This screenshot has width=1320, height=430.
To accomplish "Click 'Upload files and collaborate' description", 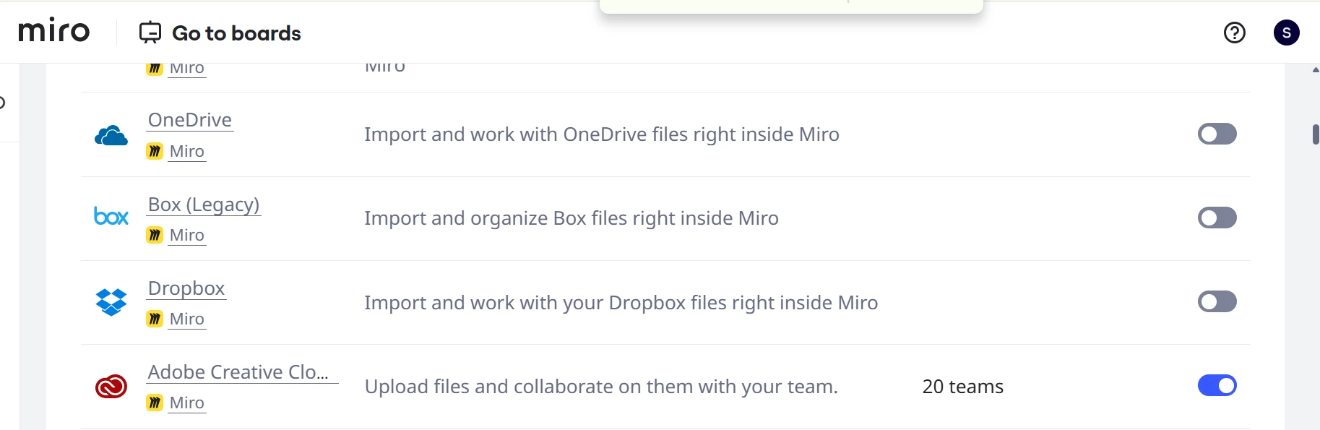I will click(601, 387).
